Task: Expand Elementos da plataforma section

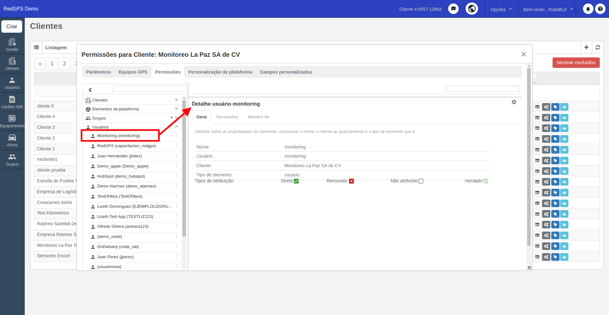Action: pos(176,109)
